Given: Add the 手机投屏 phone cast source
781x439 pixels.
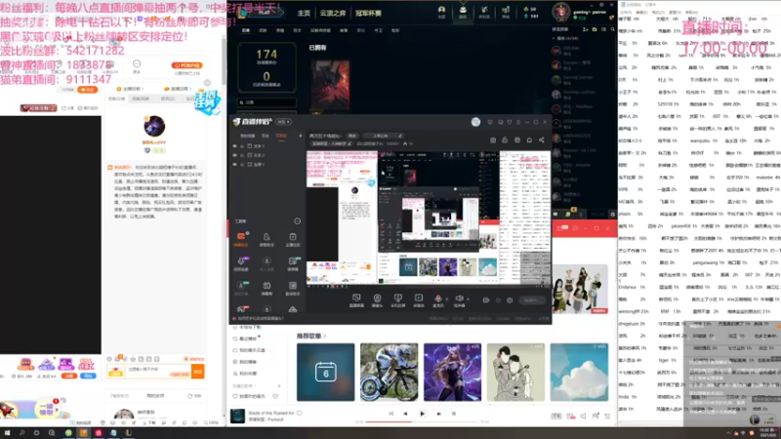Looking at the screenshot, I should tap(397, 299).
